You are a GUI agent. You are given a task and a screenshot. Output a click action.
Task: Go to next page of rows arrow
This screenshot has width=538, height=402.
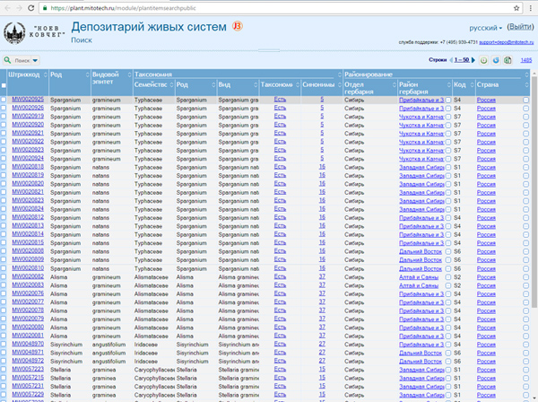[472, 59]
